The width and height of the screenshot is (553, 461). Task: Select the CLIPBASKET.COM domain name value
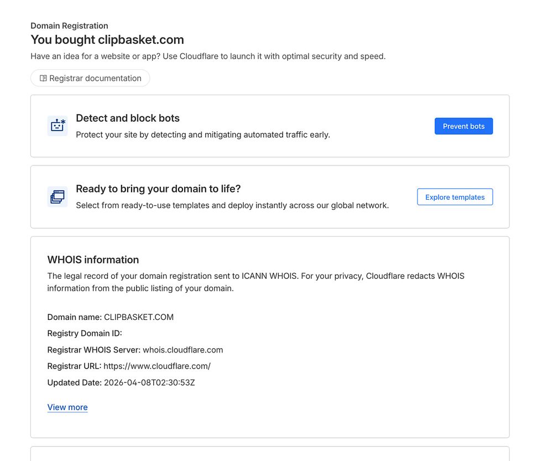[x=139, y=317]
